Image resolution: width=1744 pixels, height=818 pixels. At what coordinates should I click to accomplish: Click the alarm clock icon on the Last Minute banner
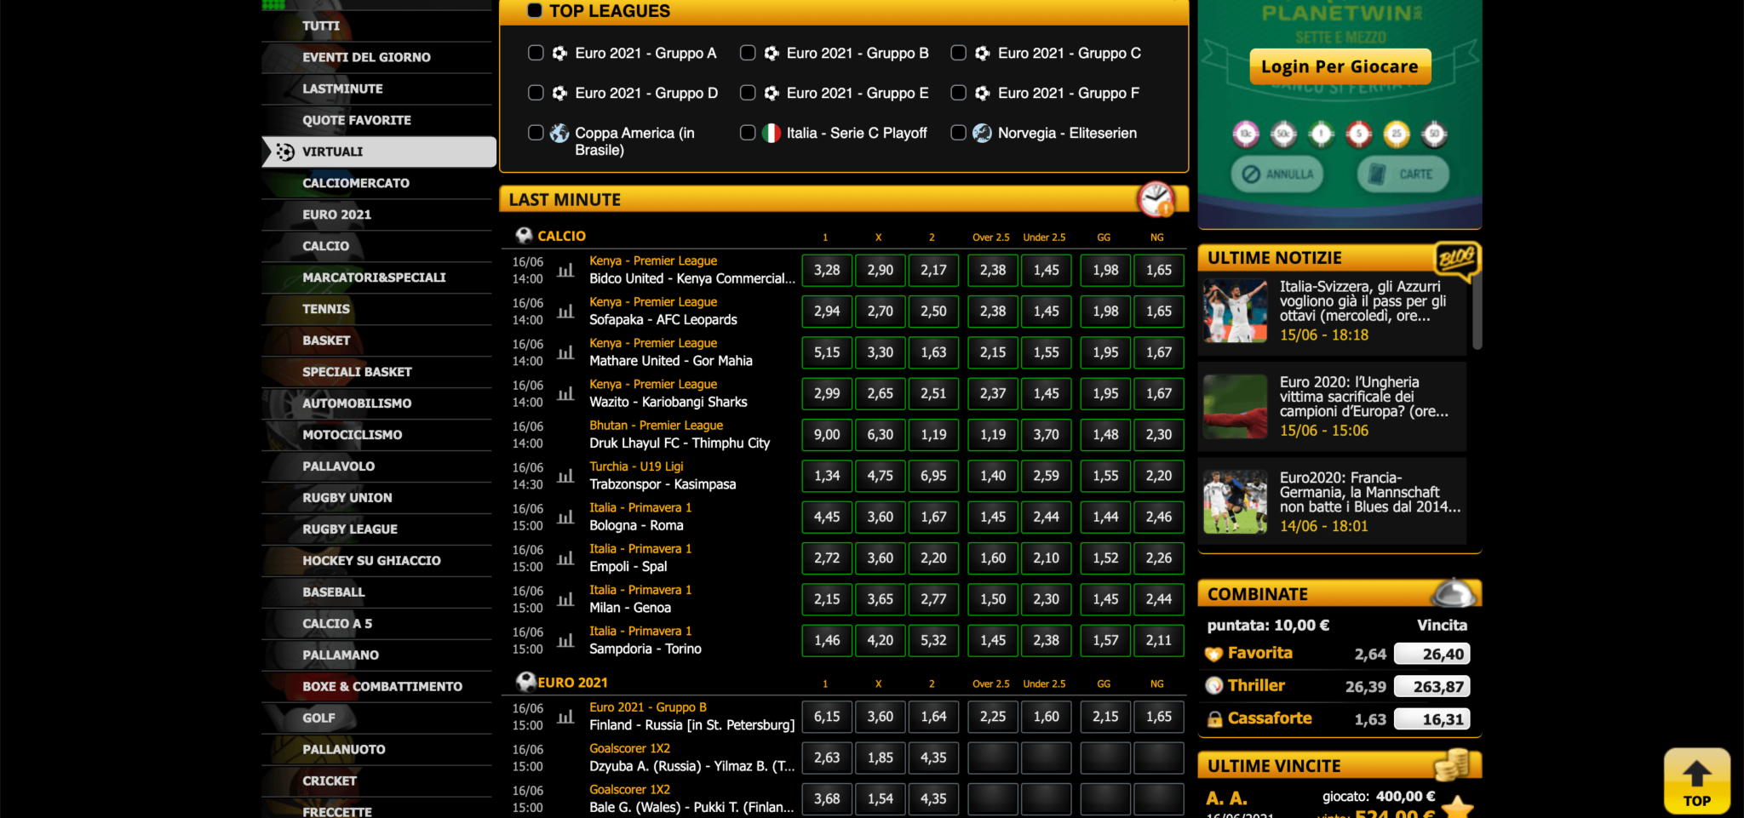pyautogui.click(x=1156, y=198)
